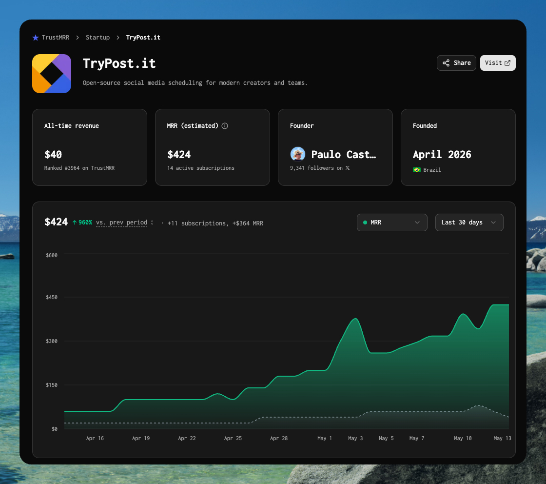Click the green MRR legend dot
The width and height of the screenshot is (546, 484).
365,222
